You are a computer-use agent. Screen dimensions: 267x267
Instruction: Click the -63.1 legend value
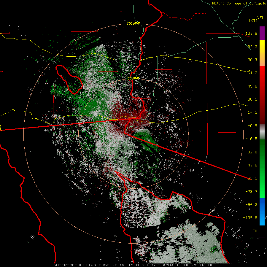[x=251, y=178]
